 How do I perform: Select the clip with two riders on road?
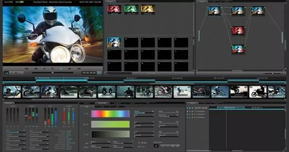coord(106,92)
